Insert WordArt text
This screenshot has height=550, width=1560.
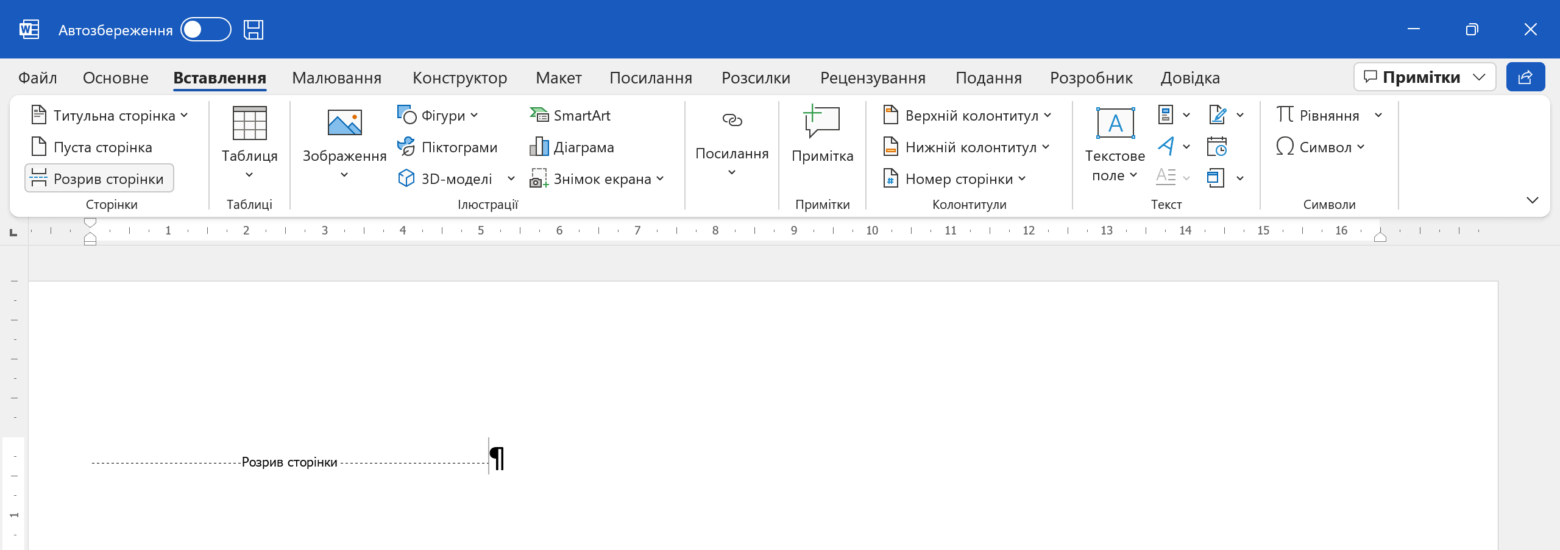coord(1167,146)
